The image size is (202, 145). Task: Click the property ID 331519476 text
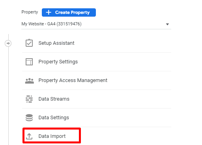tap(69, 24)
